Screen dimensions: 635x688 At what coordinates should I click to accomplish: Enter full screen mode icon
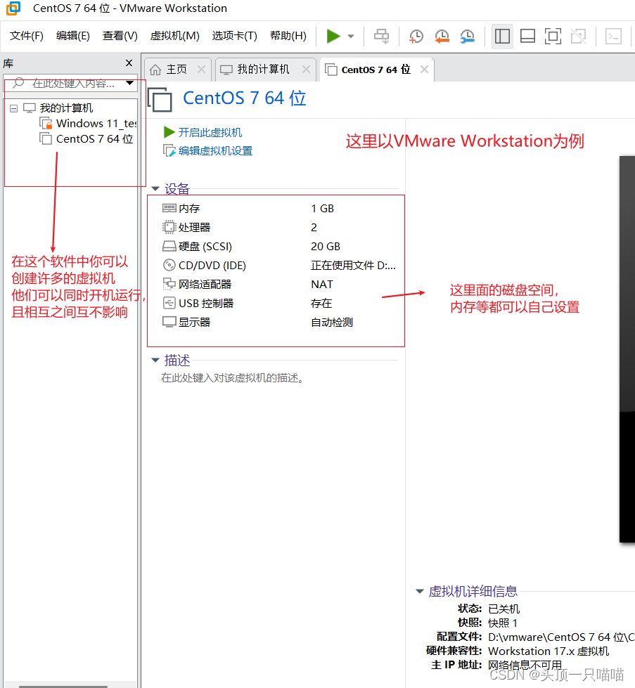tap(553, 36)
